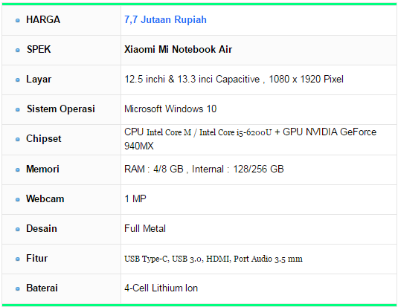Click the bullet icon beside SPEK
Image resolution: width=398 pixels, height=307 pixels.
pos(18,50)
